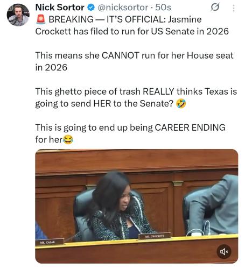Open Nick Sortor's profile picture
Screen dimensions: 245x269
(x=18, y=15)
